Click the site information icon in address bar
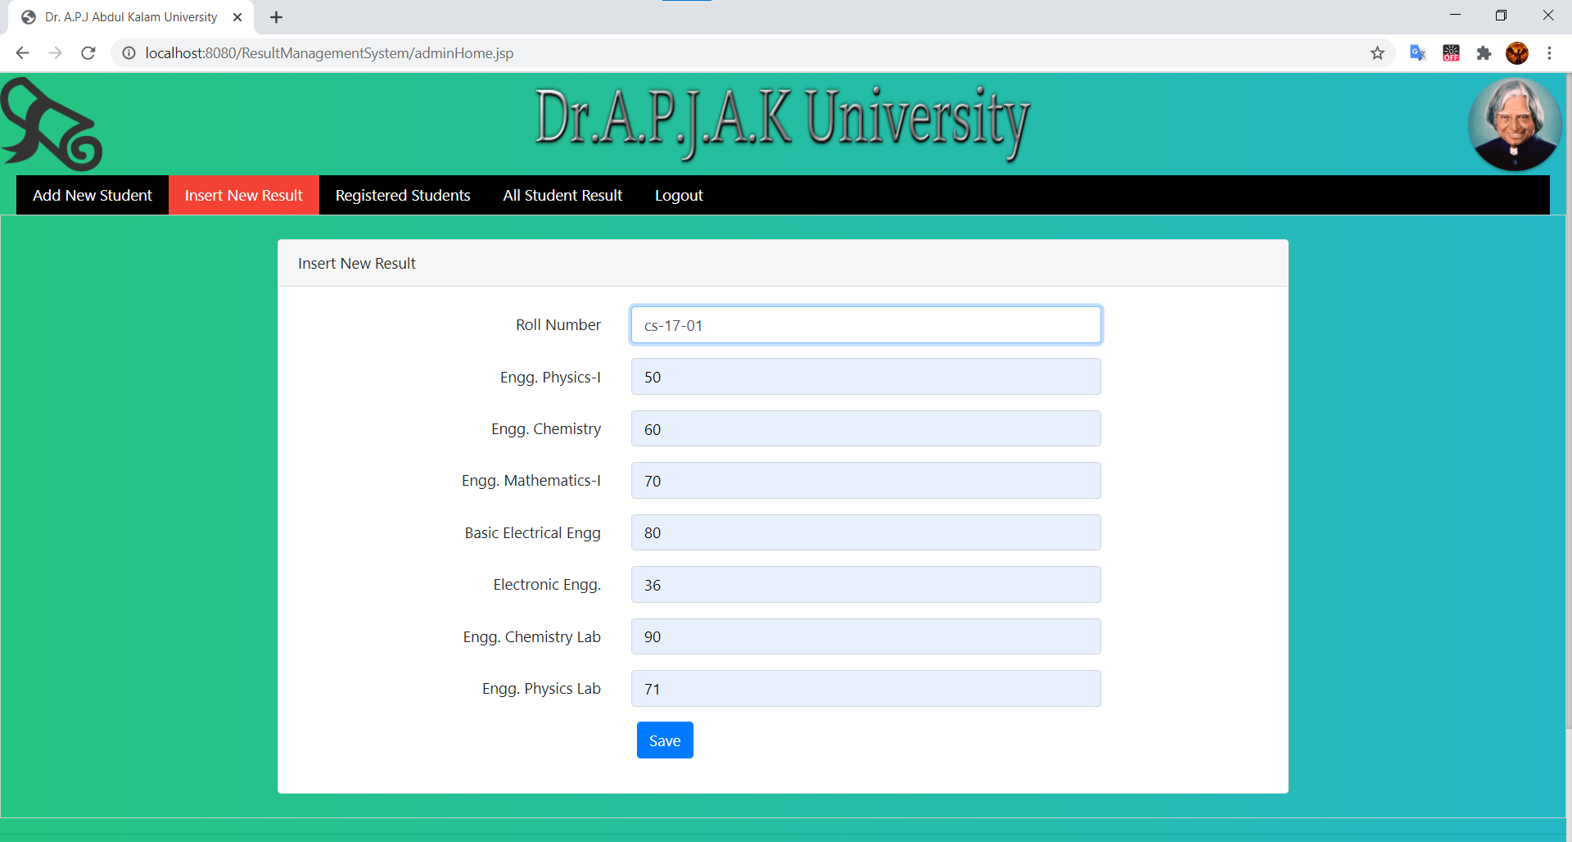 coord(129,53)
